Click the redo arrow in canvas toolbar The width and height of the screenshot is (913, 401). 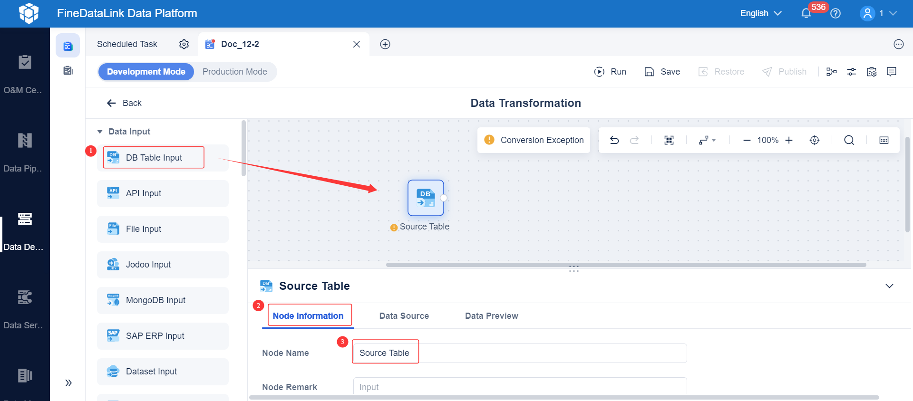pyautogui.click(x=634, y=140)
